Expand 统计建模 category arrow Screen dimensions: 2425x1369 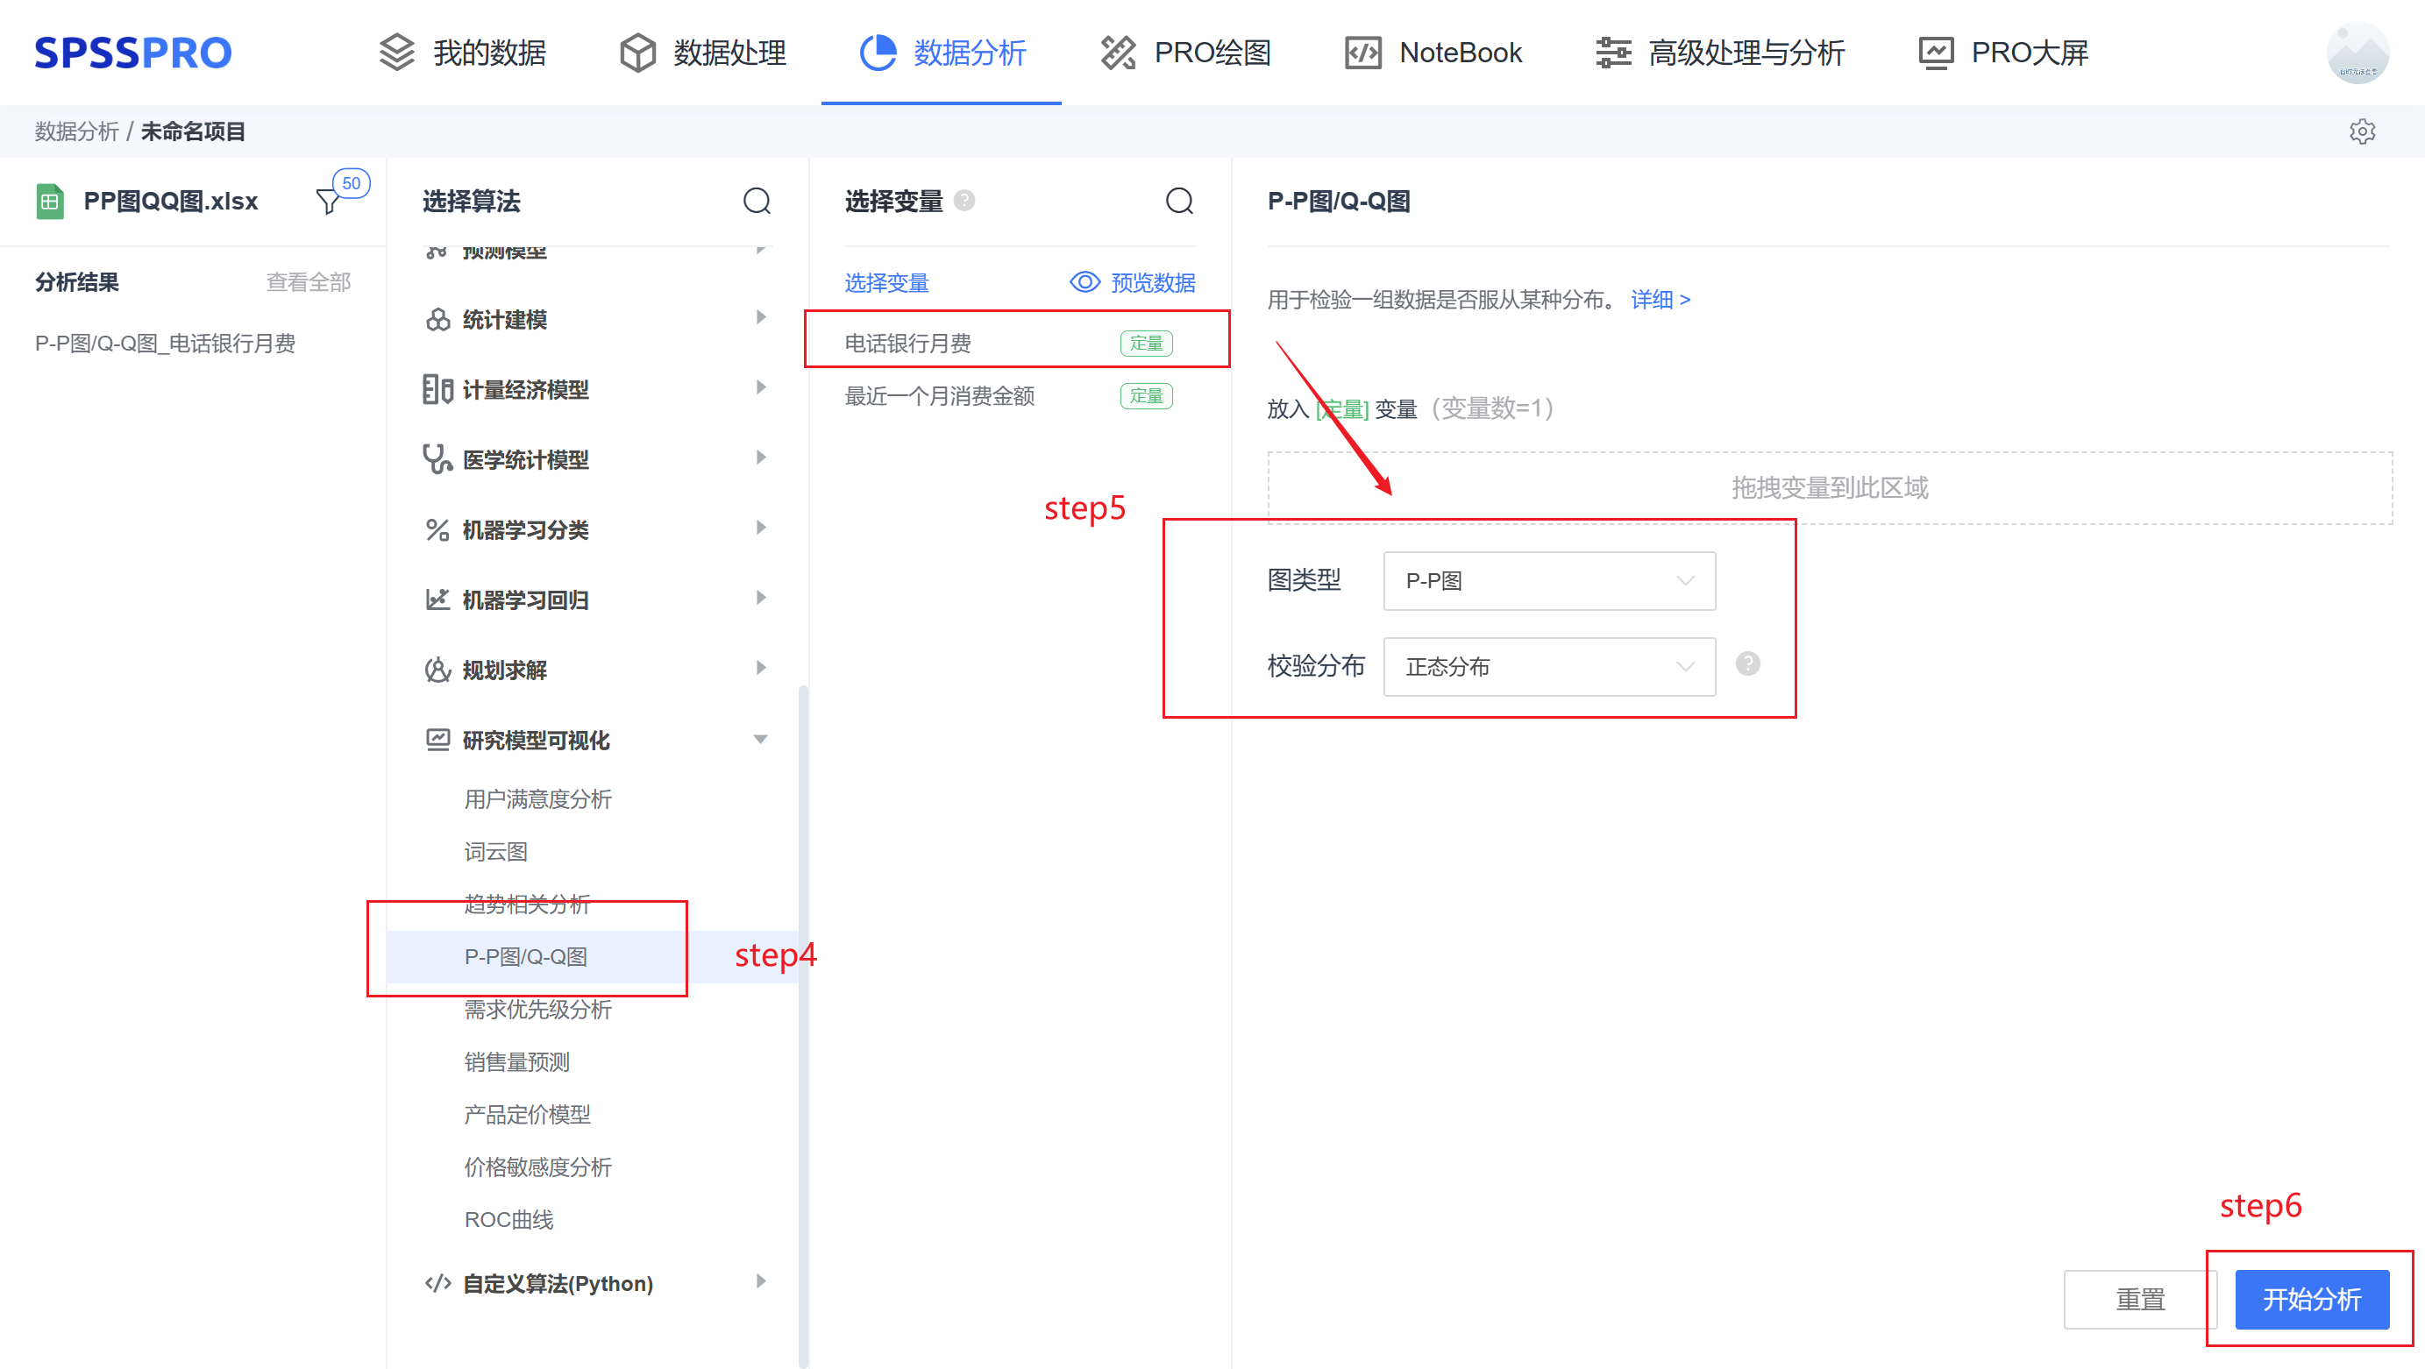(x=761, y=318)
